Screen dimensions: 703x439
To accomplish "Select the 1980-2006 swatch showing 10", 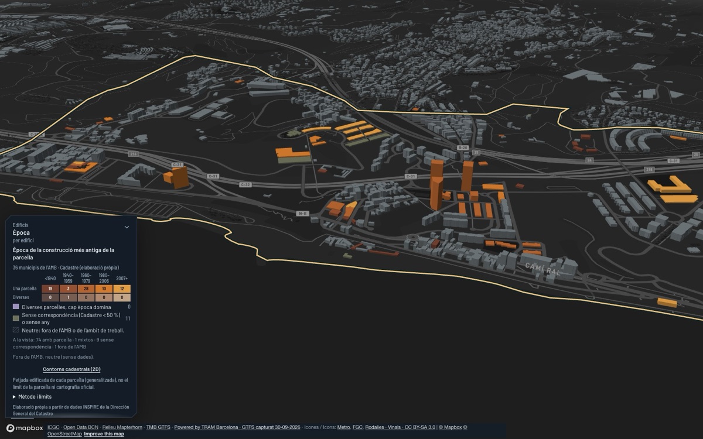I will pos(104,289).
